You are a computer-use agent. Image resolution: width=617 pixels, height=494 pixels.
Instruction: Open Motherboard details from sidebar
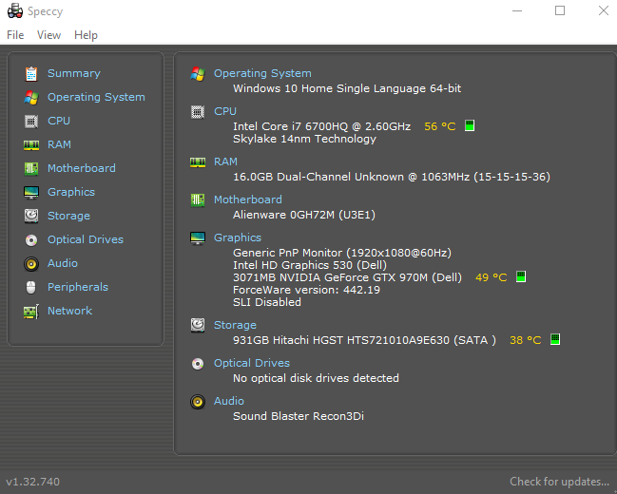pyautogui.click(x=82, y=168)
